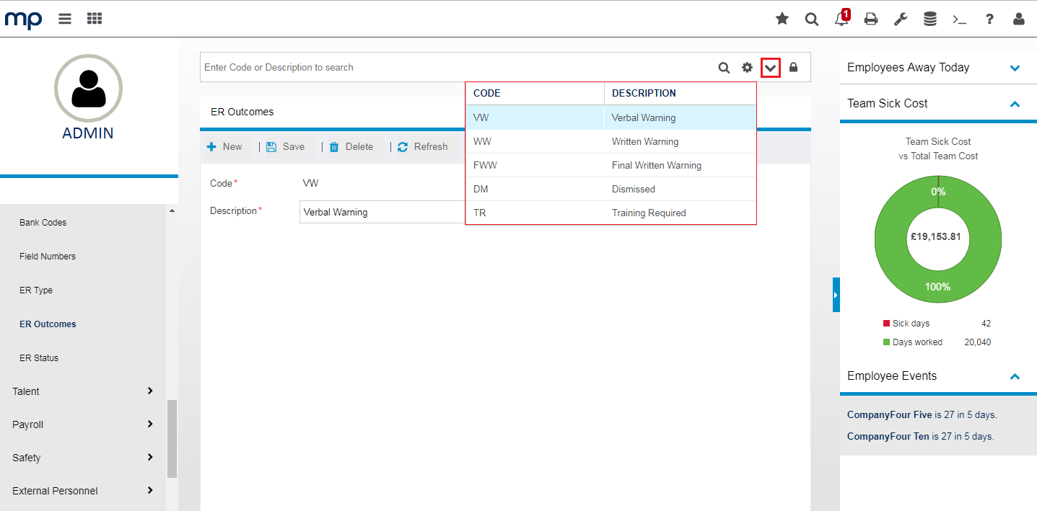Expand the Talent menu section
The image size is (1037, 511).
[83, 391]
